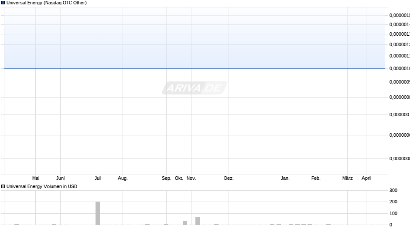
Task: Click the 'Universal Energy Volumen in USD' label
Action: (42, 186)
